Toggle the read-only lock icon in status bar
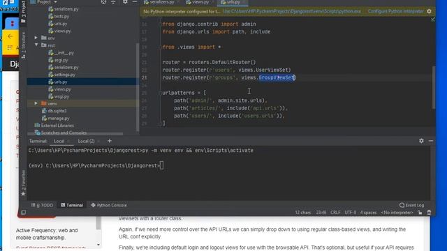Viewport: 447px width, 251px height. (x=420, y=213)
